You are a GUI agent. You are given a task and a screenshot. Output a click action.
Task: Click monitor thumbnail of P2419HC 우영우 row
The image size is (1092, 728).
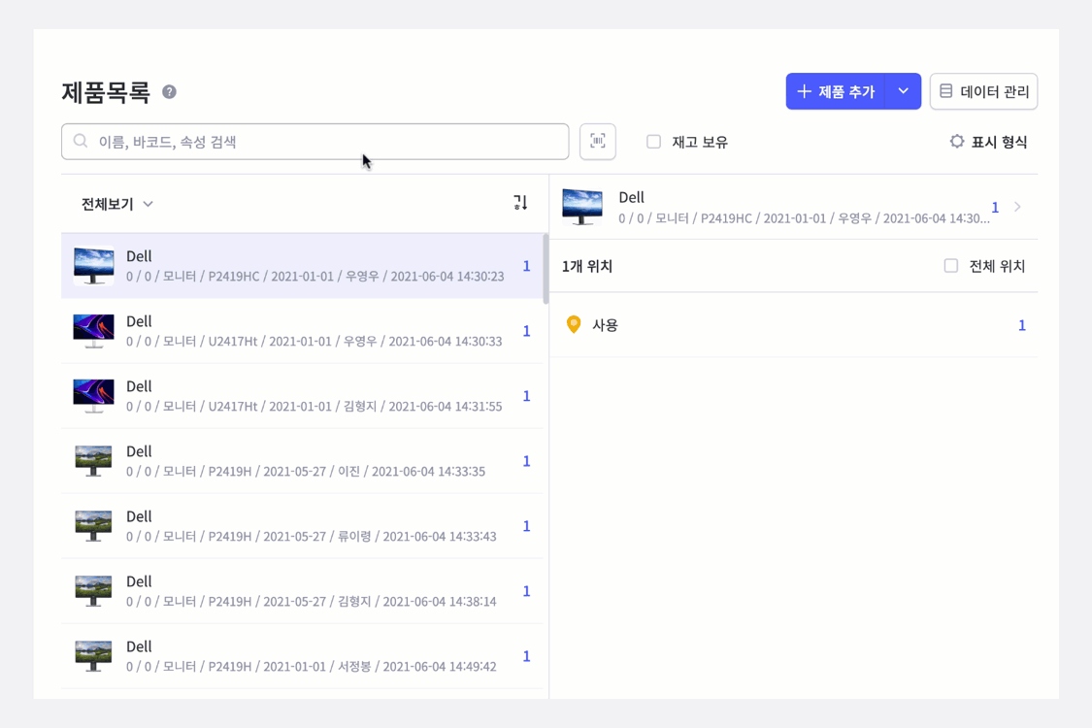(93, 265)
